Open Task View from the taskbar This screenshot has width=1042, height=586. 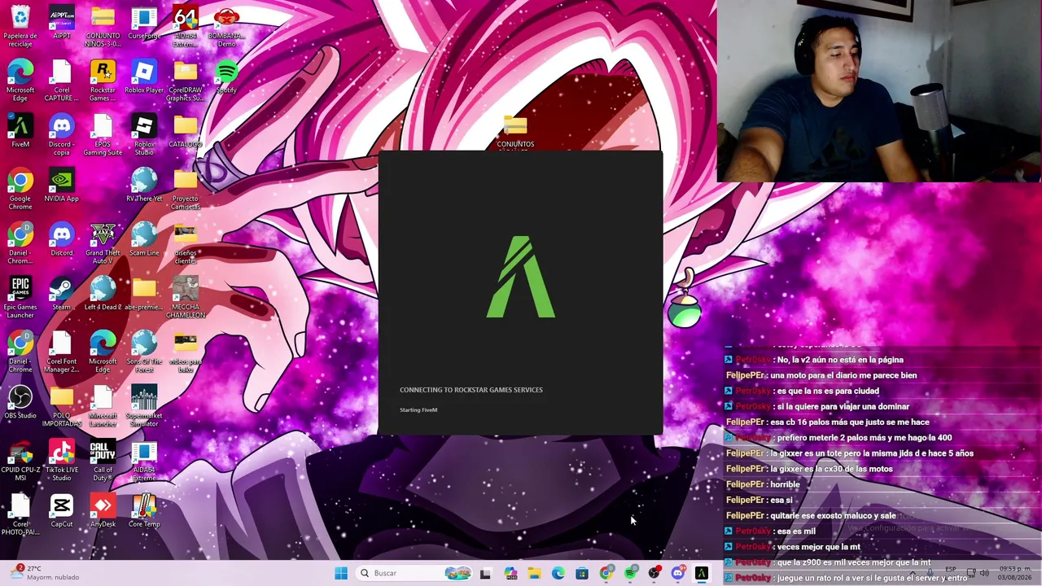(485, 573)
